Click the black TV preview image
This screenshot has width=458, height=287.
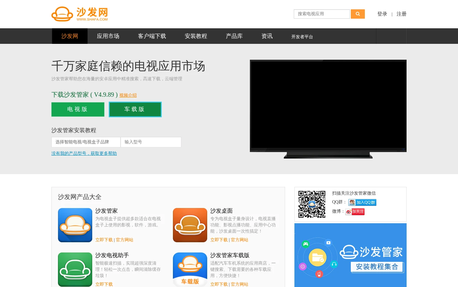coord(328,109)
